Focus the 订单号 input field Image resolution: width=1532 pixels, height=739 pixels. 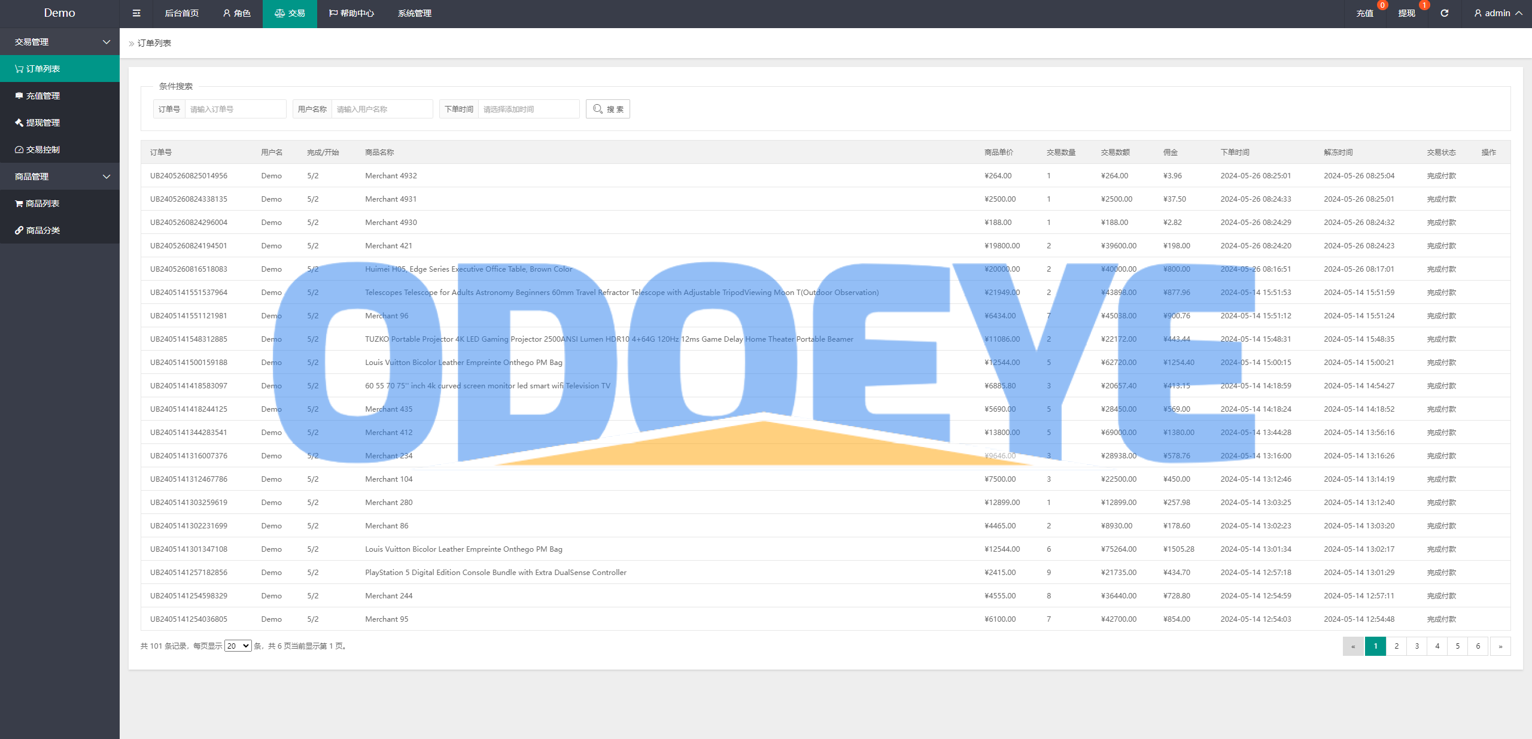[235, 109]
